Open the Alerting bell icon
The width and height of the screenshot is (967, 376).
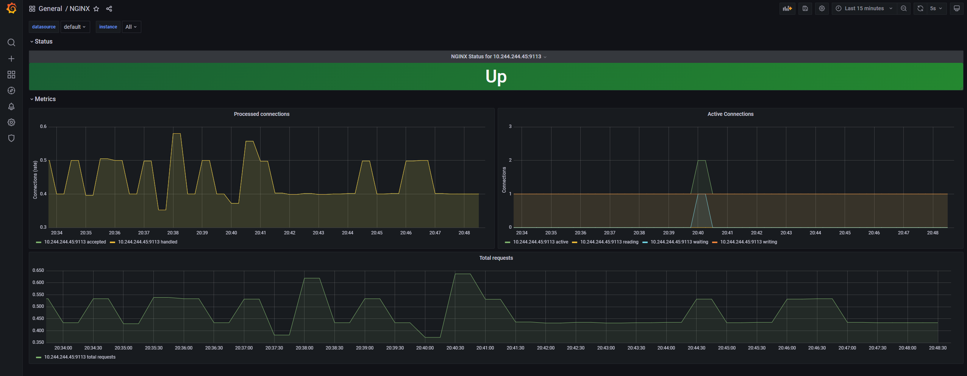[11, 106]
